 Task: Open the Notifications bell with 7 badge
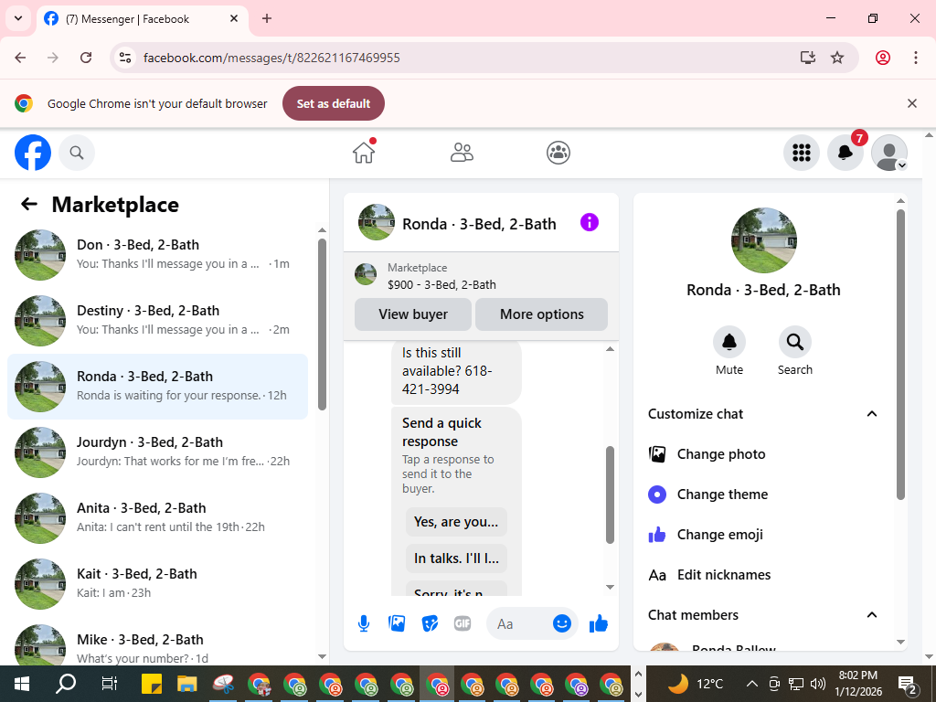coord(846,153)
